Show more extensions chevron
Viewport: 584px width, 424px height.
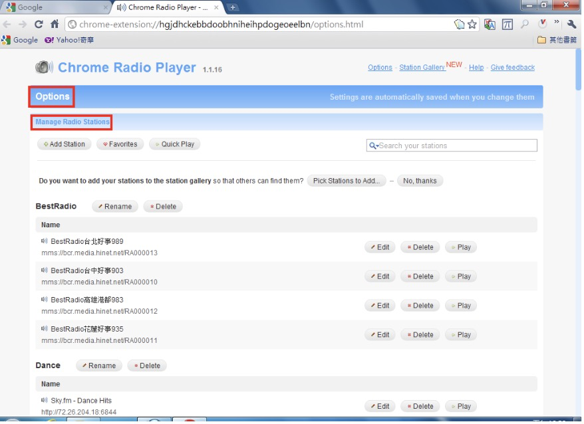(557, 23)
